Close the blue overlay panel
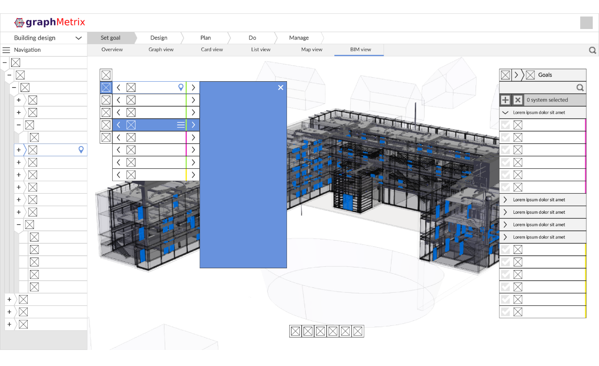Screen dimensions: 599x366 (x=281, y=87)
